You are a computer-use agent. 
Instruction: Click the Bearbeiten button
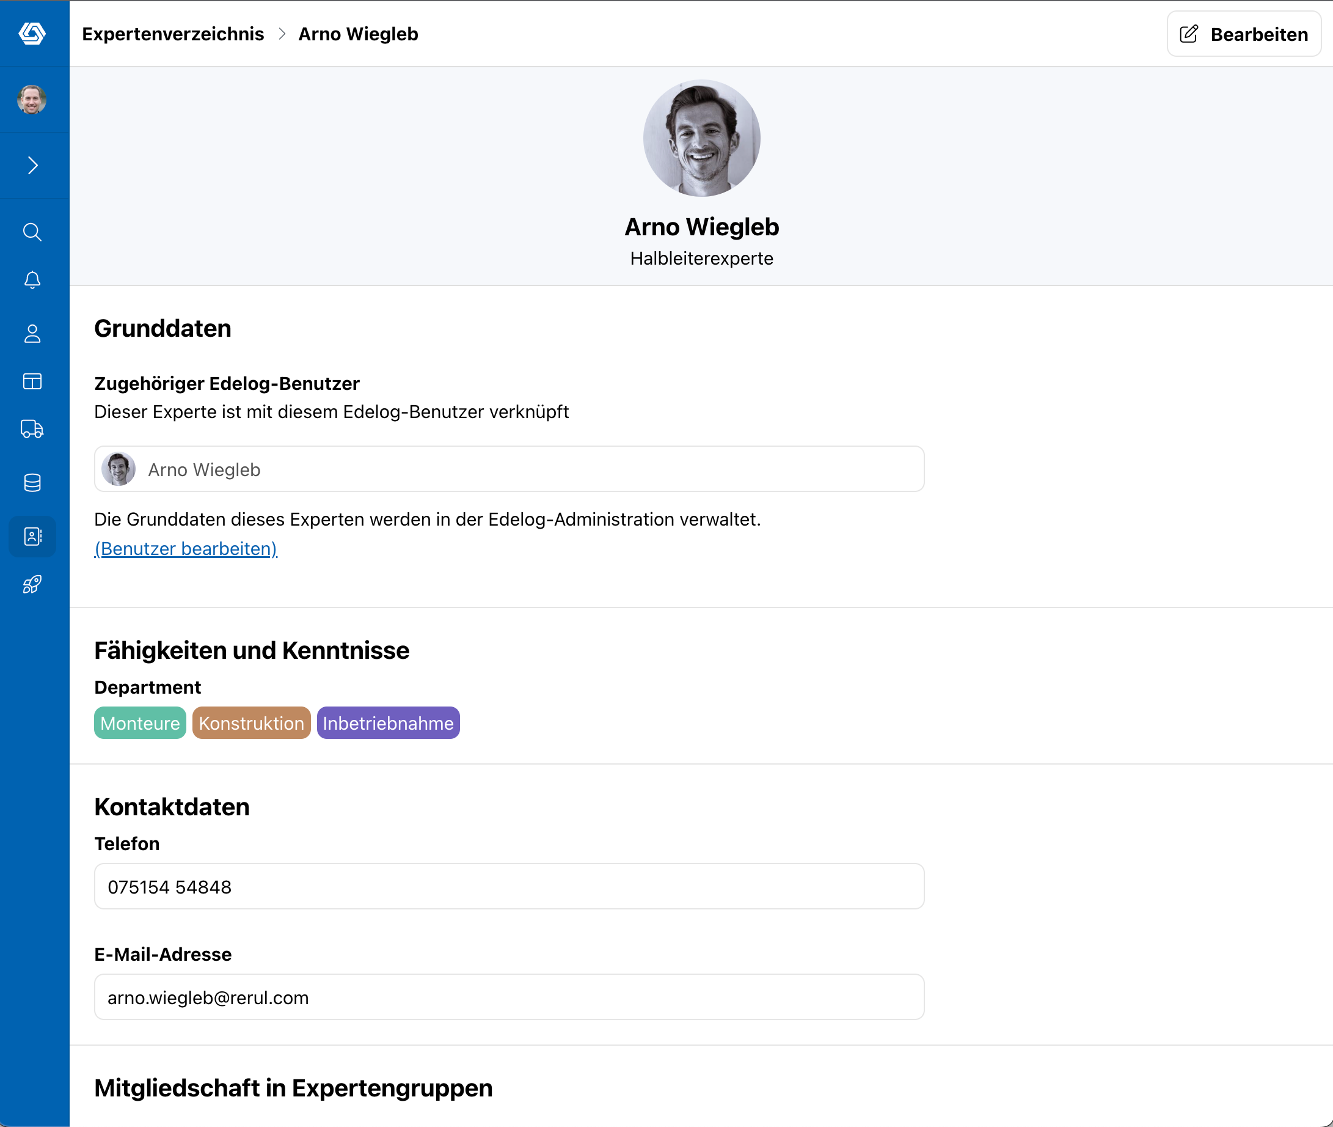1244,34
